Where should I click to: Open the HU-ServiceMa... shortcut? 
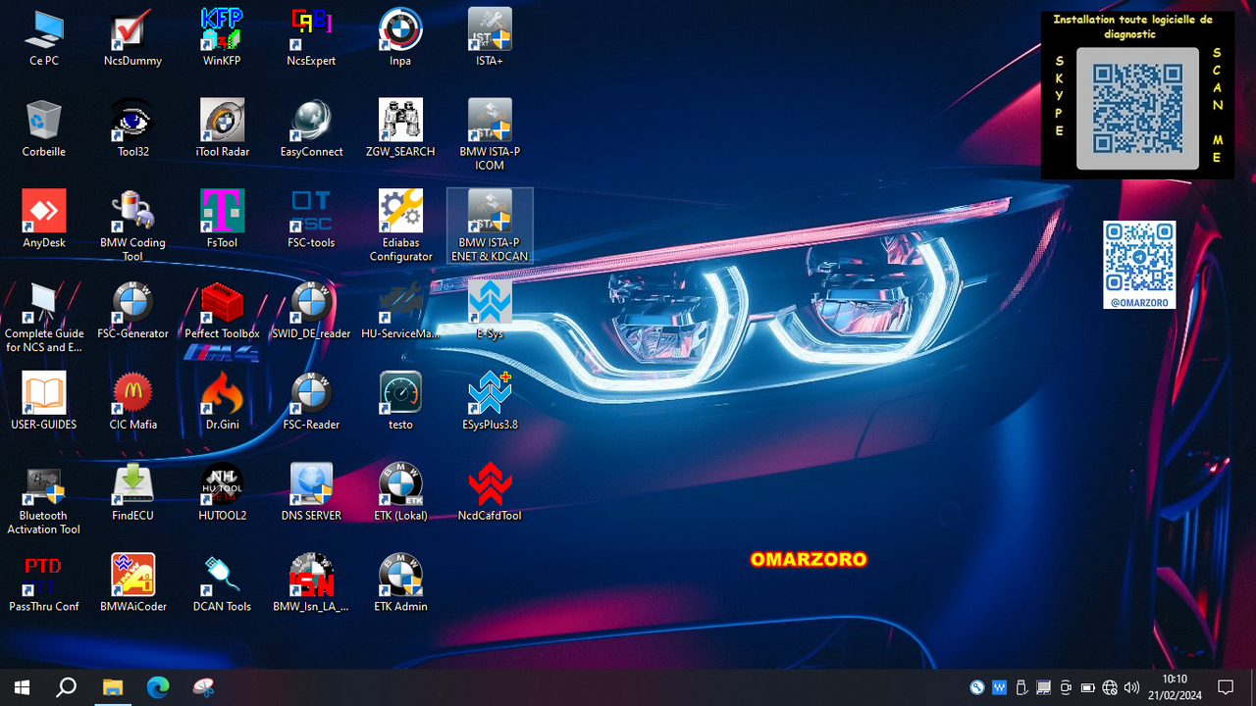tap(400, 311)
